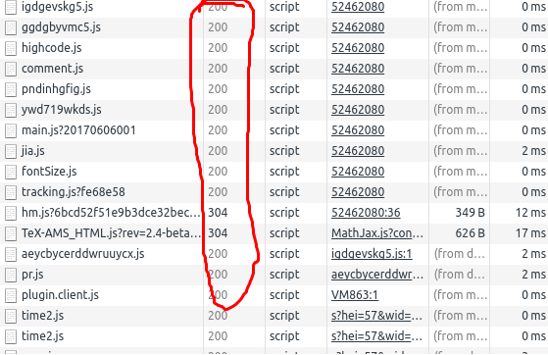
Task: Click the file icon beside ywd719wkds.js
Action: (x=11, y=110)
